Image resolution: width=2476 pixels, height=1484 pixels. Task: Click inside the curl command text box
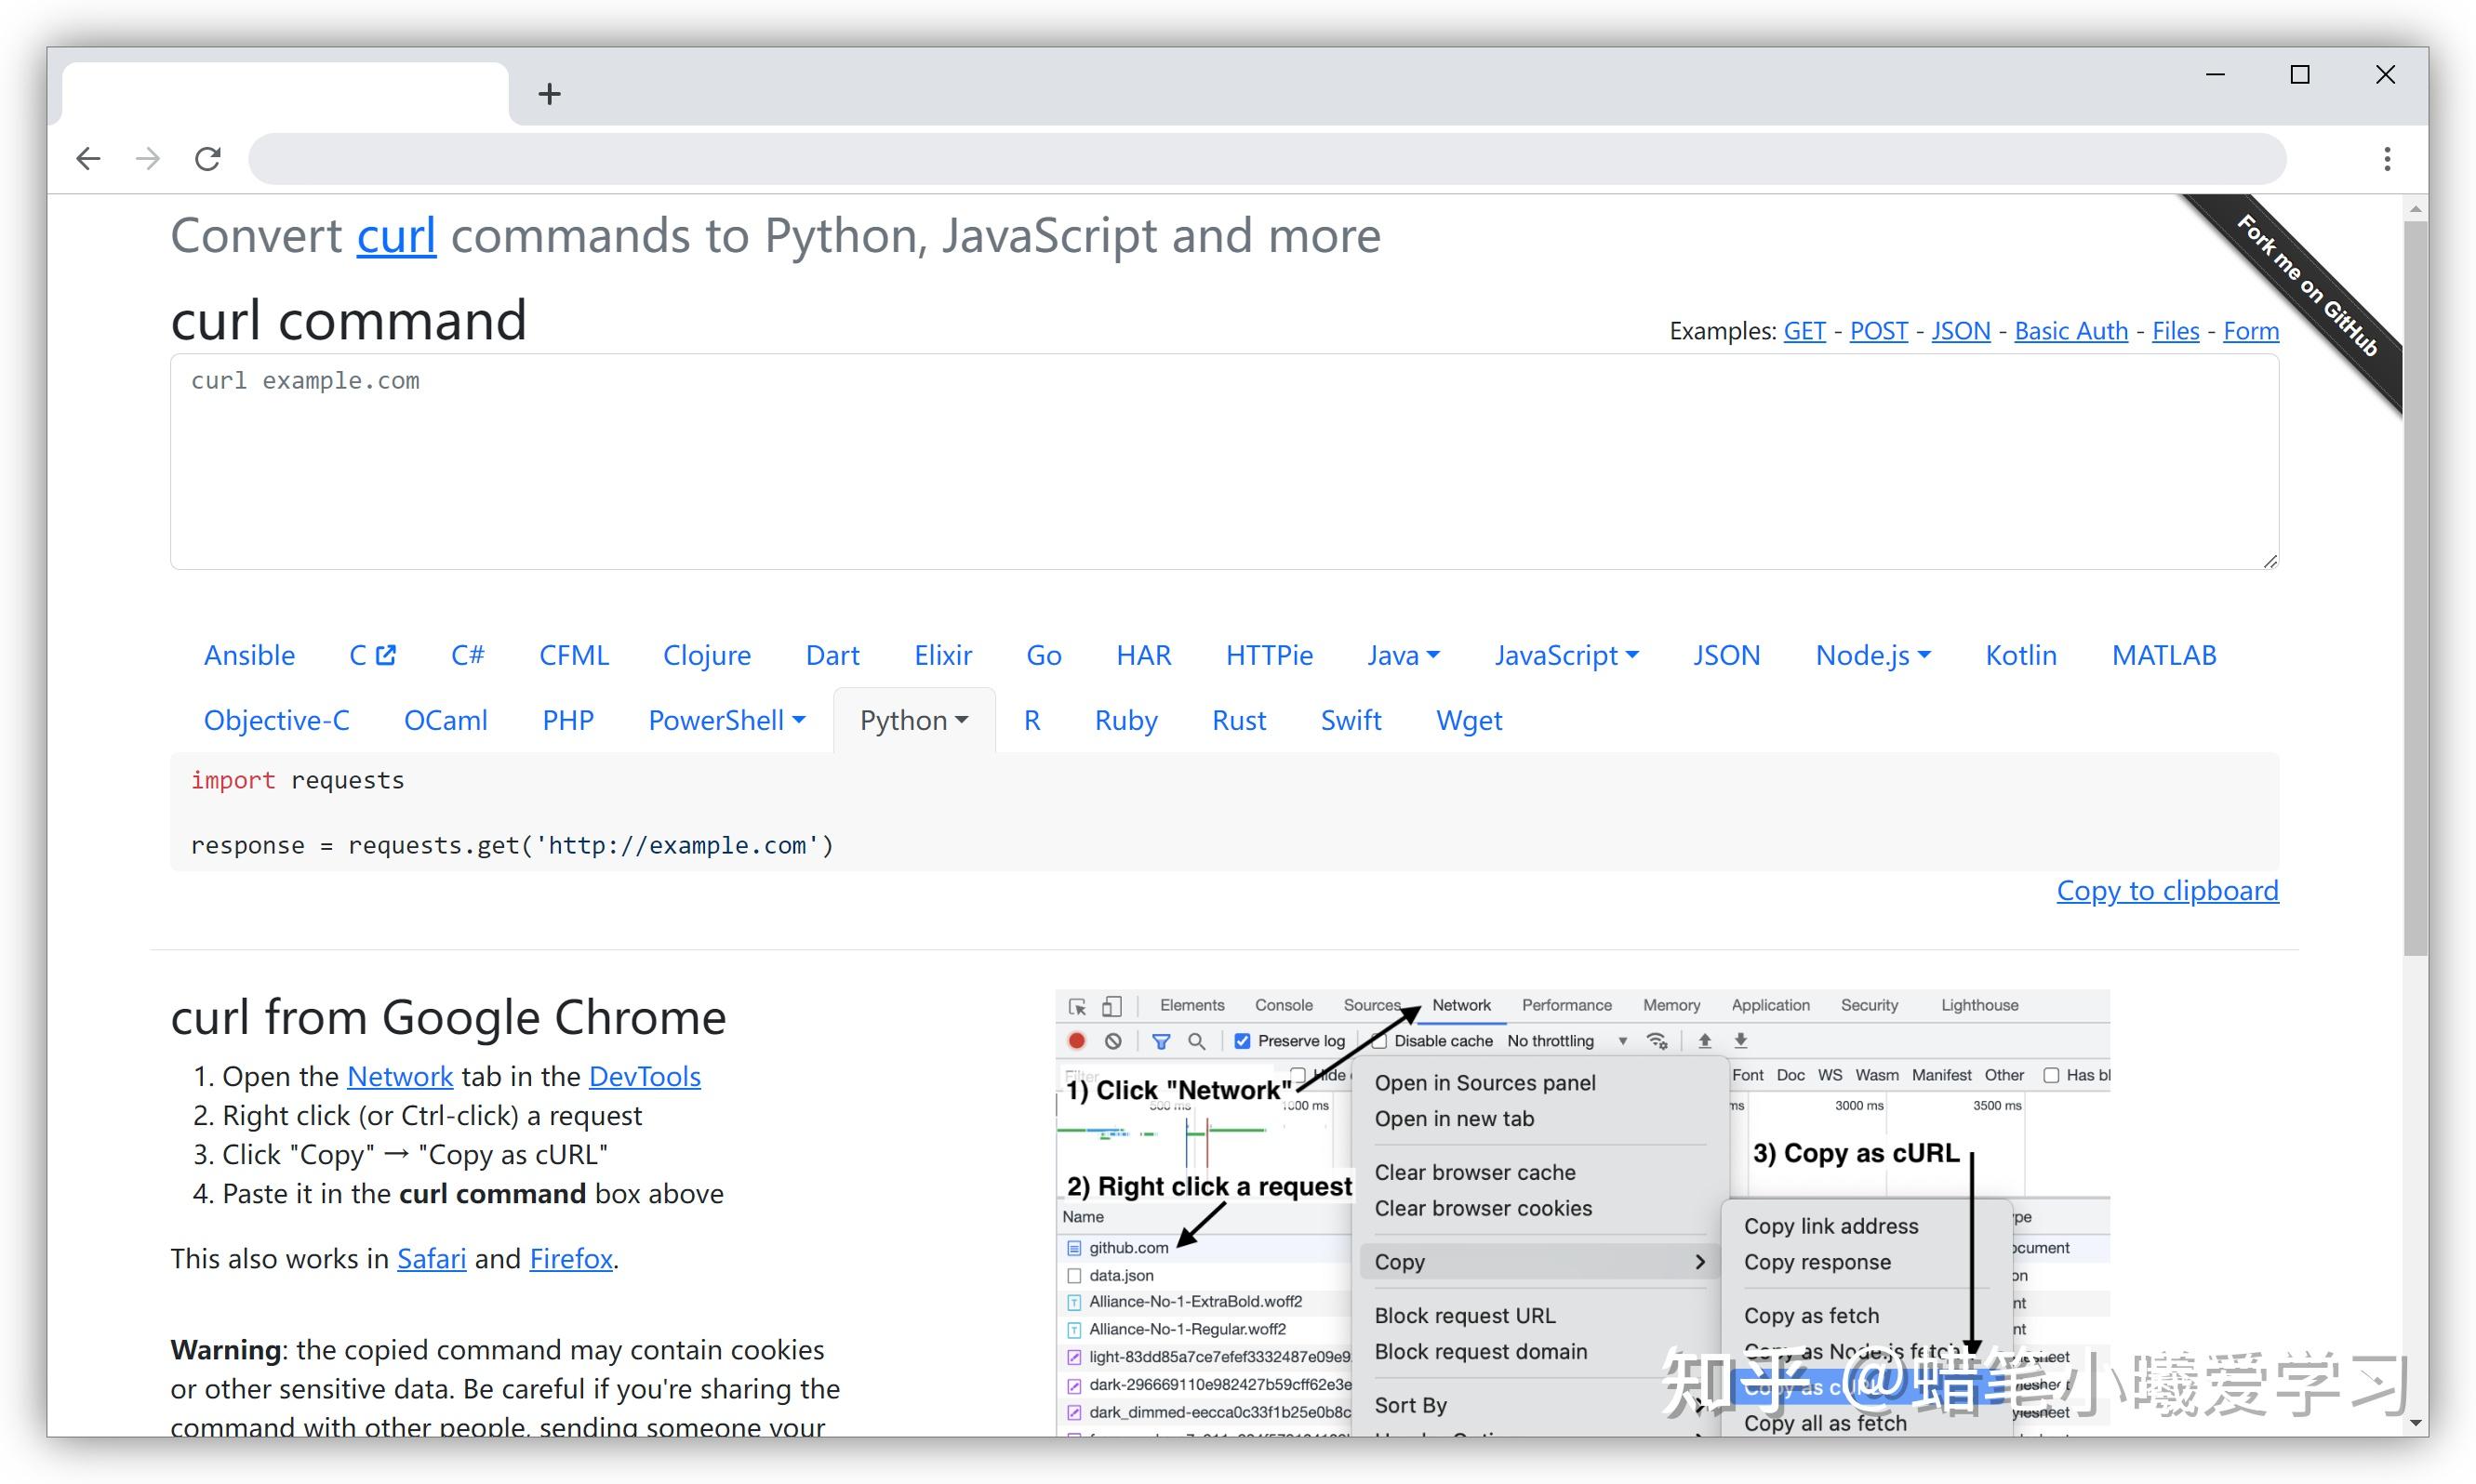(x=1224, y=461)
